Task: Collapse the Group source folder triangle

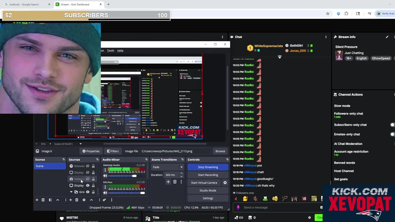Action: (x=71, y=192)
